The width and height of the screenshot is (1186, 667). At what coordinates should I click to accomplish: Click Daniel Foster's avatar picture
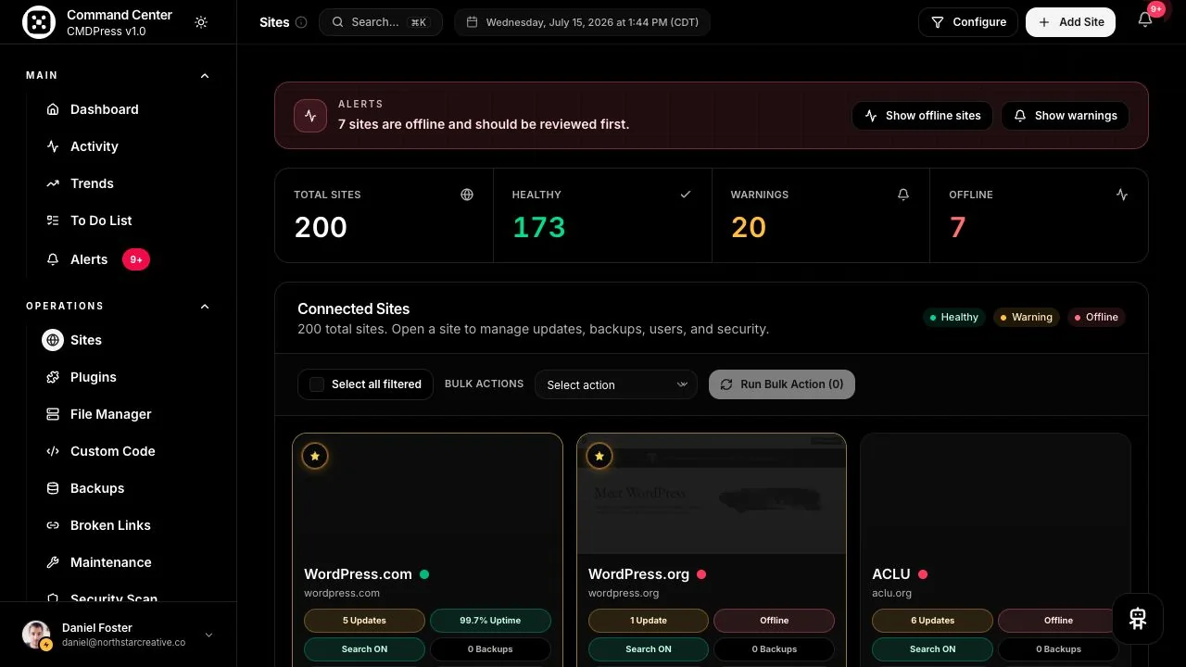tap(36, 635)
